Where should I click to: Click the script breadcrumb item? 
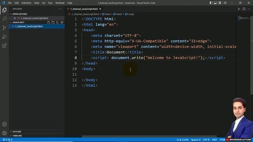[x=130, y=14]
